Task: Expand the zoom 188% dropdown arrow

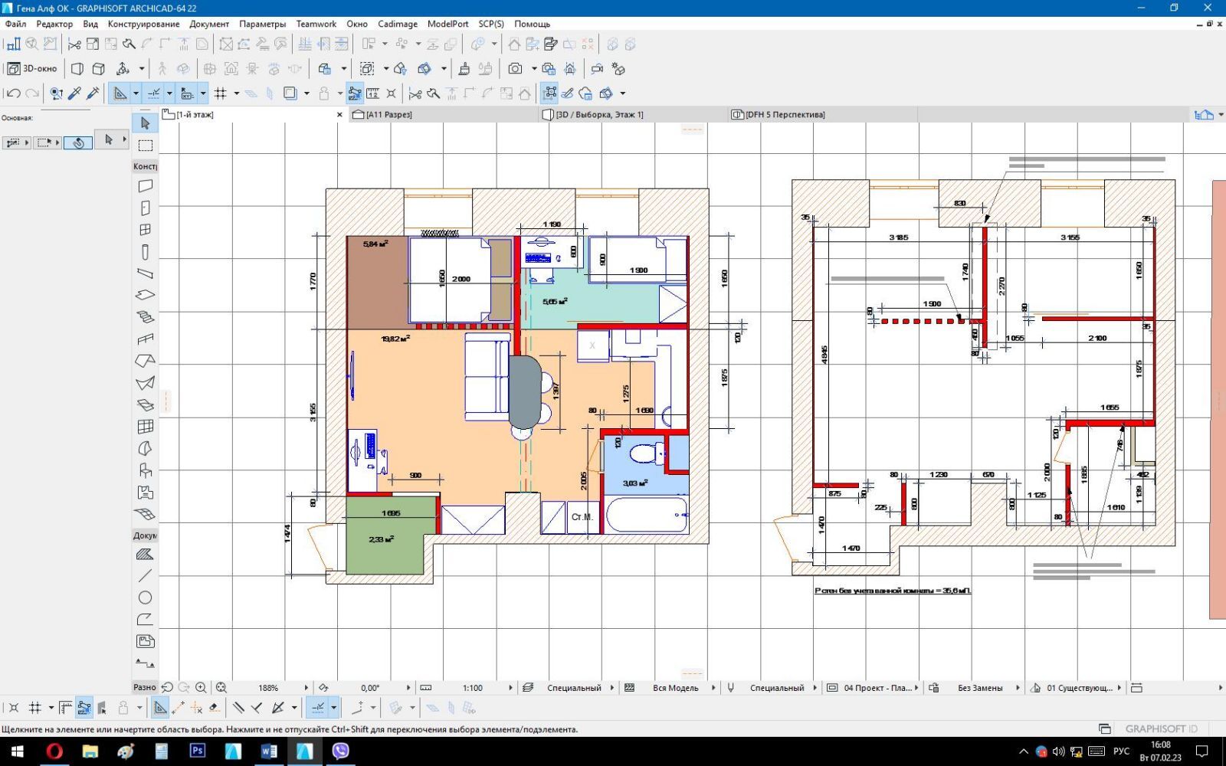Action: click(306, 688)
